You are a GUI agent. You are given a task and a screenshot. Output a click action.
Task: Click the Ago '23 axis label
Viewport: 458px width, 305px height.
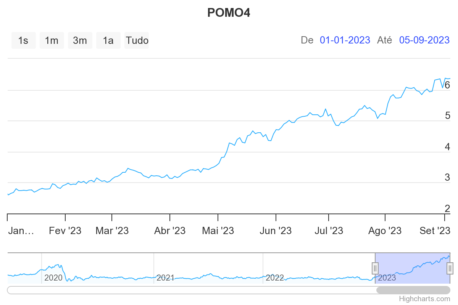tap(385, 231)
